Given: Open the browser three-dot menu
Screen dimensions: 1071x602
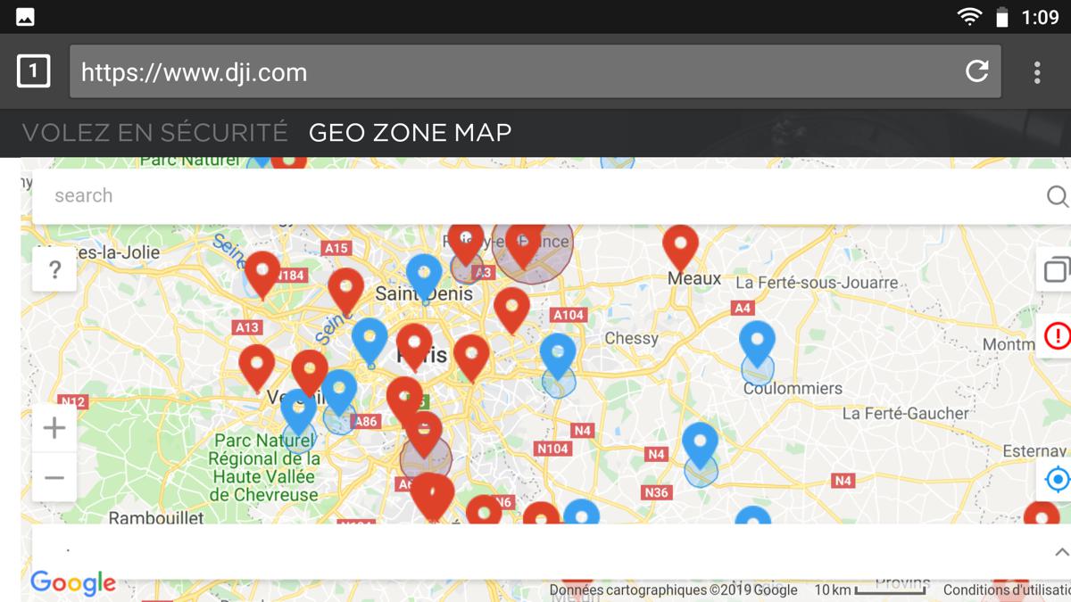Looking at the screenshot, I should point(1037,72).
